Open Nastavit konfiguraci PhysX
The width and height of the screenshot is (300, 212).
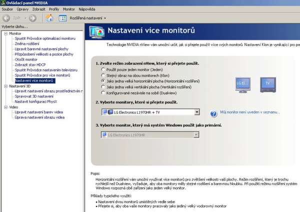[36, 102]
